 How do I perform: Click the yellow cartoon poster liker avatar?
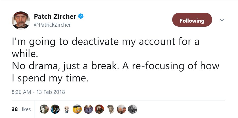[77, 109]
